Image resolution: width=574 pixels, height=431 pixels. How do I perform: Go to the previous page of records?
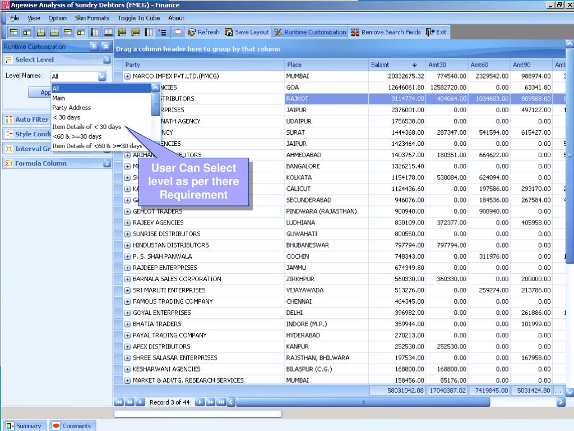[x=129, y=402]
